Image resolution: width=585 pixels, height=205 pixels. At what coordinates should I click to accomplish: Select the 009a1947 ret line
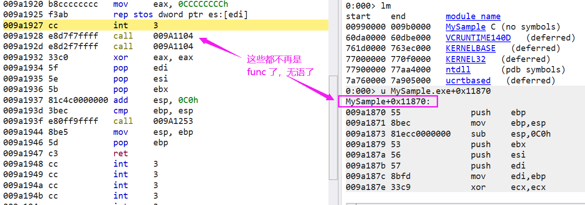click(x=166, y=154)
